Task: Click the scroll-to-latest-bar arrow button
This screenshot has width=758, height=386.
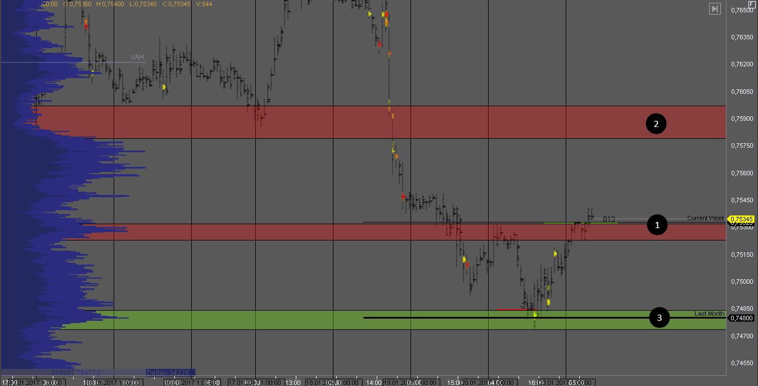Action: pyautogui.click(x=715, y=8)
